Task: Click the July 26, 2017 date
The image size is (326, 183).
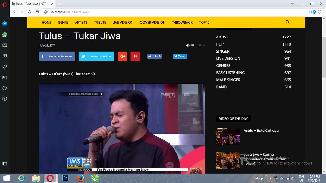Action: point(47,46)
